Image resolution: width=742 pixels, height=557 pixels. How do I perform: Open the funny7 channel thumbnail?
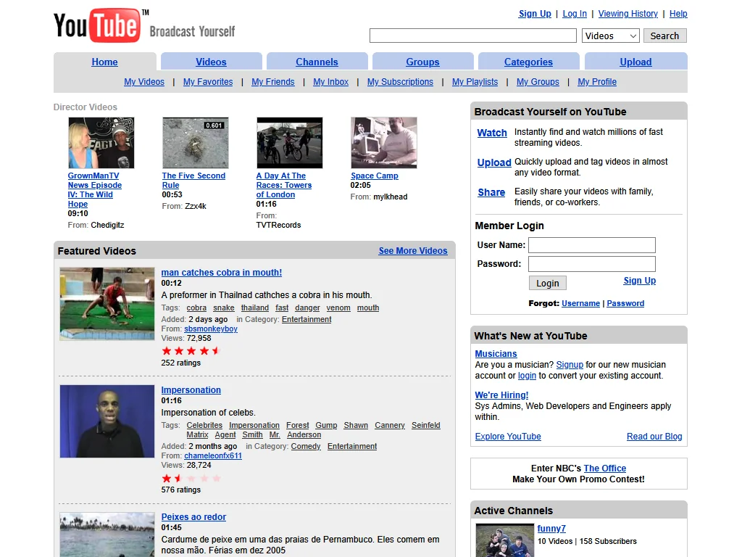[504, 540]
